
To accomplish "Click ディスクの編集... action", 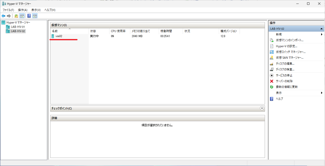I will (x=285, y=64).
